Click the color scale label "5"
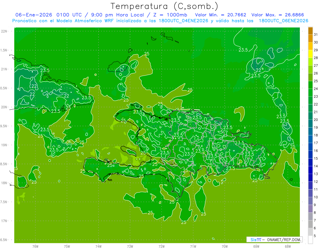323x250 pixels. (315, 236)
